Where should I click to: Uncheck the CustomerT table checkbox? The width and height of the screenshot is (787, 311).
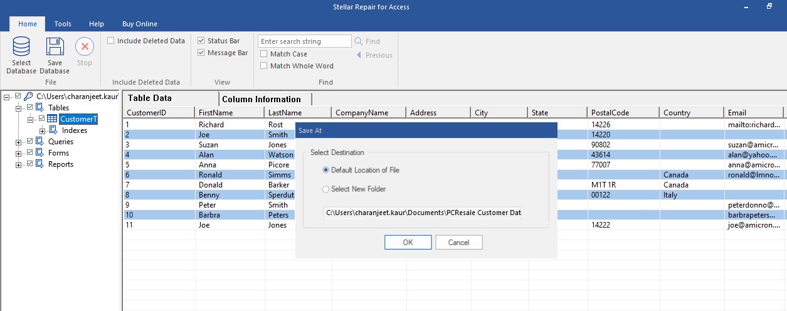pos(42,119)
